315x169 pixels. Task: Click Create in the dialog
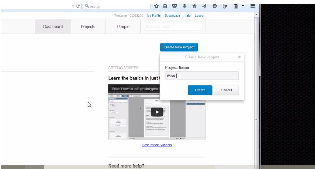point(200,90)
